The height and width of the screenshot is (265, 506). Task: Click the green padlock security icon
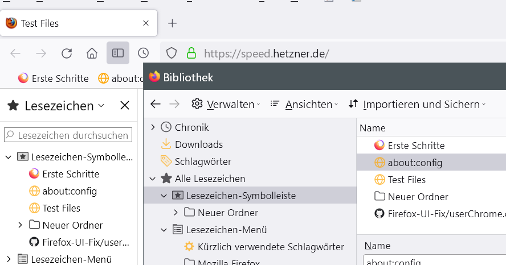click(x=191, y=53)
